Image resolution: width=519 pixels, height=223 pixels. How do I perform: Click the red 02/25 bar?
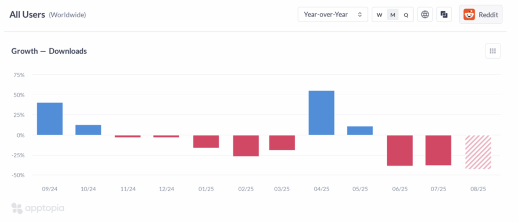(x=246, y=146)
